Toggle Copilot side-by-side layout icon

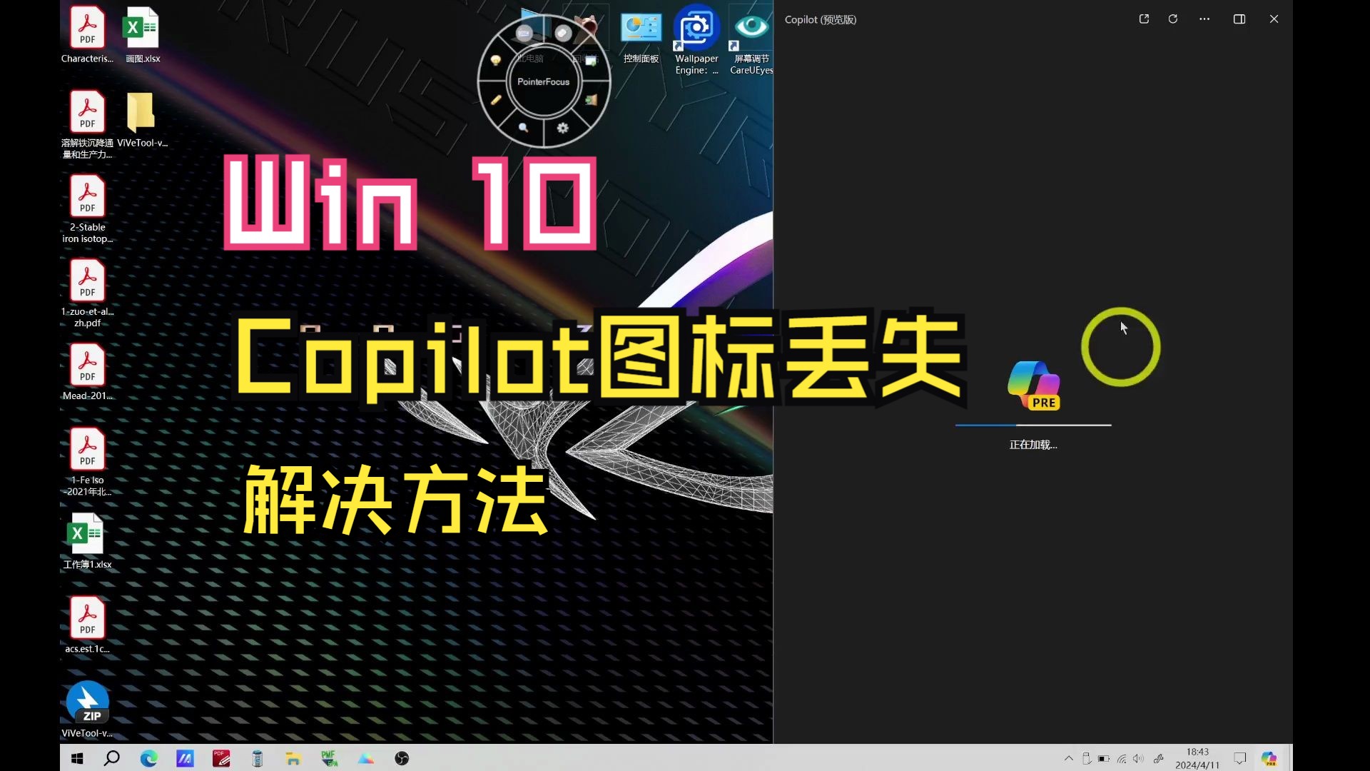pyautogui.click(x=1239, y=19)
